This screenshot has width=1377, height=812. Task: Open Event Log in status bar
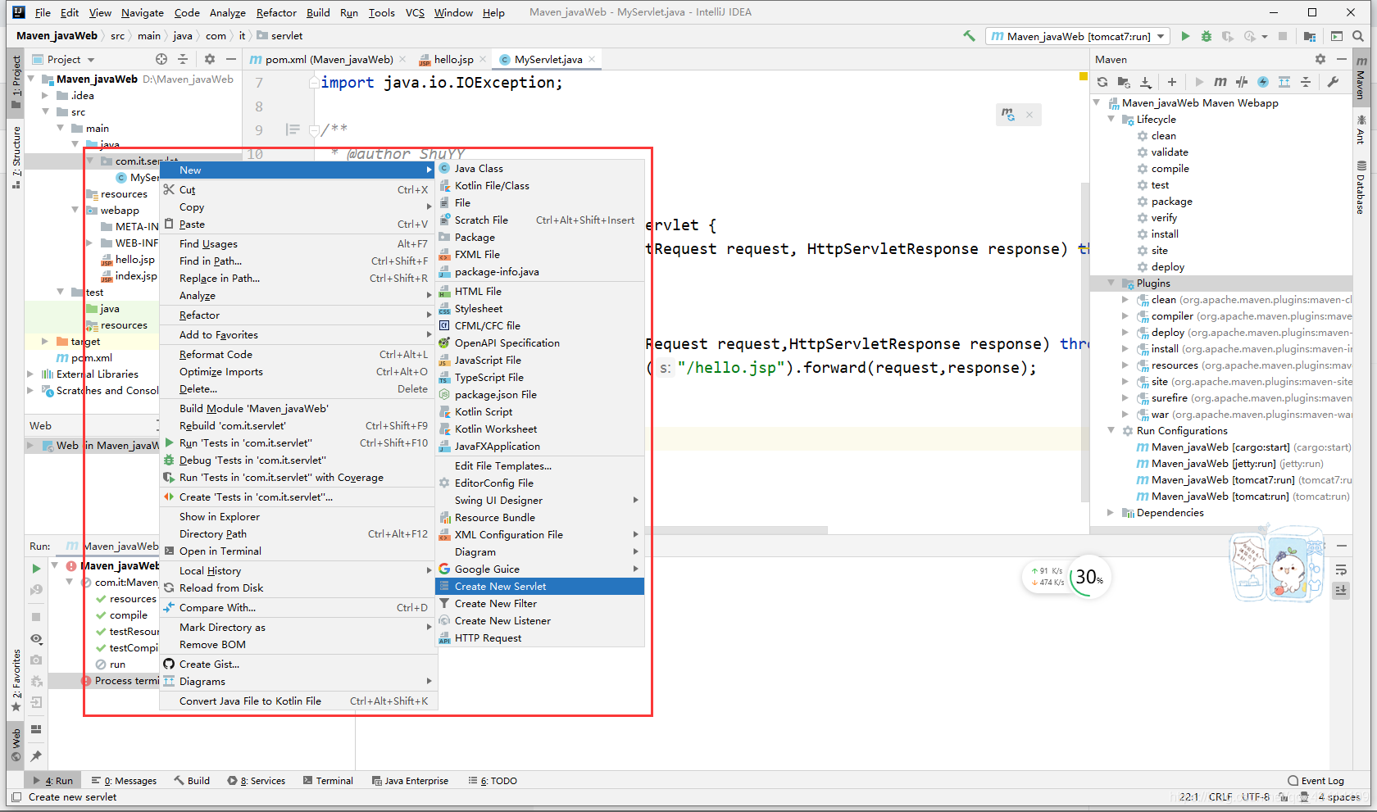click(x=1316, y=781)
